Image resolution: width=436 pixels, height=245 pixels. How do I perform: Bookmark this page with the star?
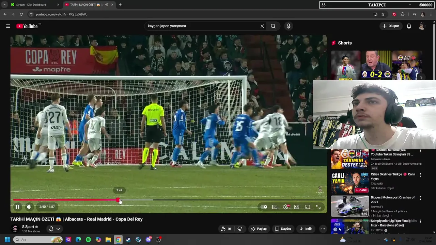383,14
